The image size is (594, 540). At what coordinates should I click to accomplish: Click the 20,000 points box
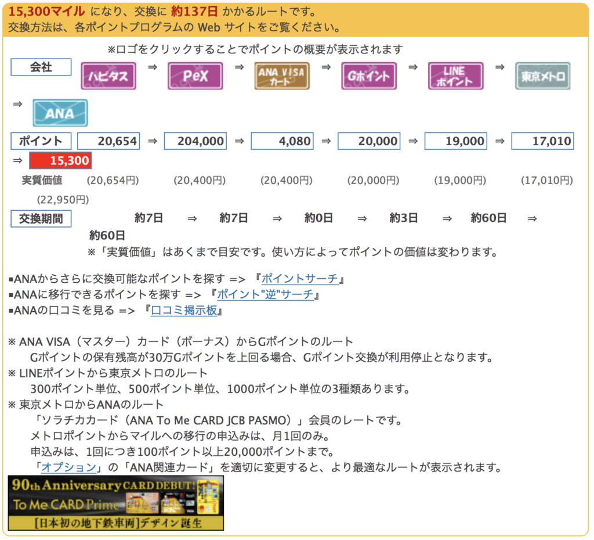[x=368, y=141]
